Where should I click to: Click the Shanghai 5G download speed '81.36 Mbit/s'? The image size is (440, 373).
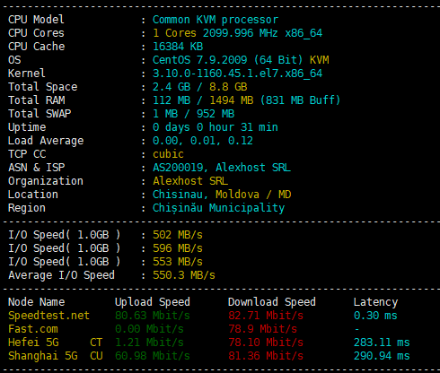pos(266,356)
